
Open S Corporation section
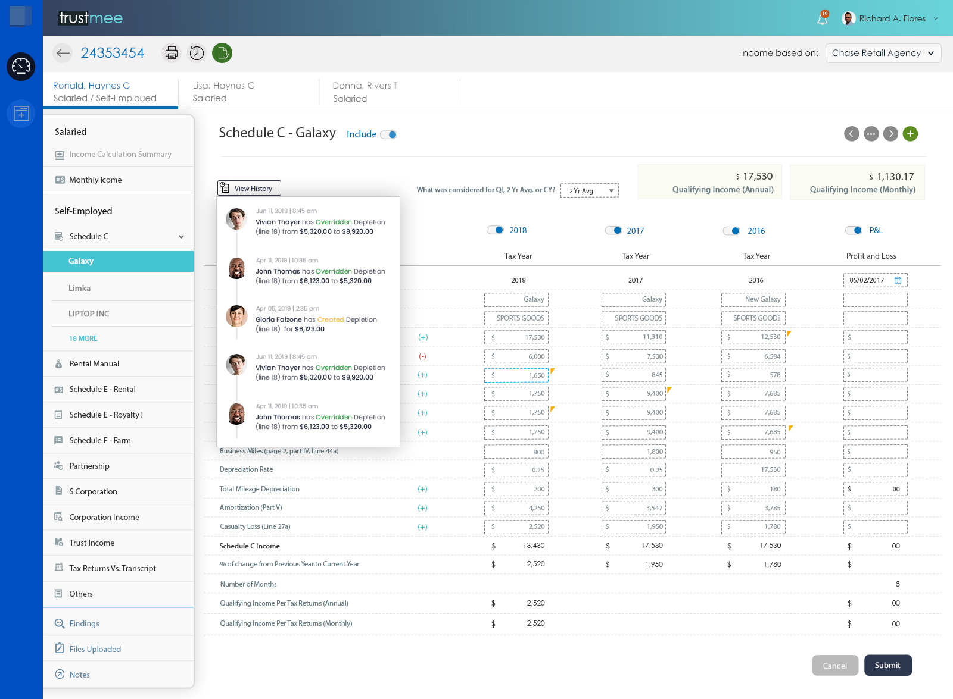pyautogui.click(x=118, y=491)
